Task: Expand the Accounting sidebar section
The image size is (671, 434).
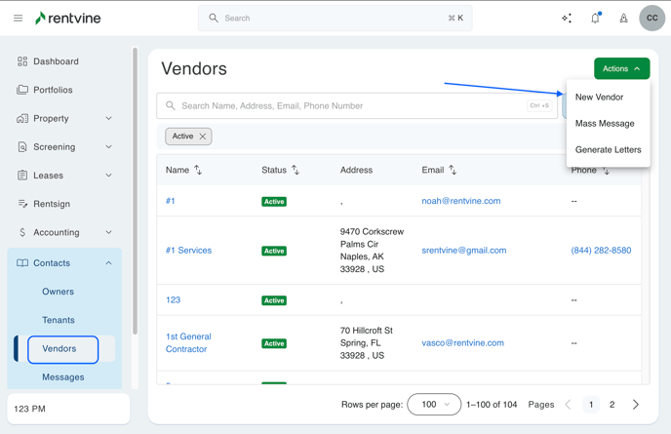Action: 108,233
